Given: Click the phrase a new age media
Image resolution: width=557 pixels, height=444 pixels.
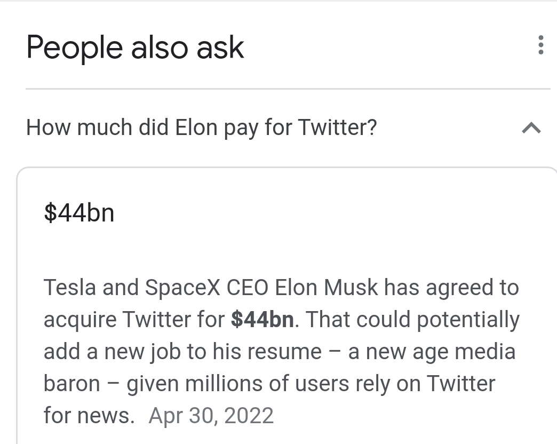Looking at the screenshot, I should (x=432, y=352).
